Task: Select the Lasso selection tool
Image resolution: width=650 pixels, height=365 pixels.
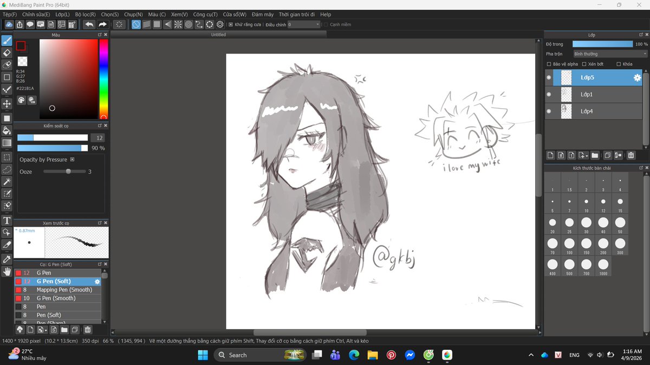Action: pyautogui.click(x=7, y=170)
